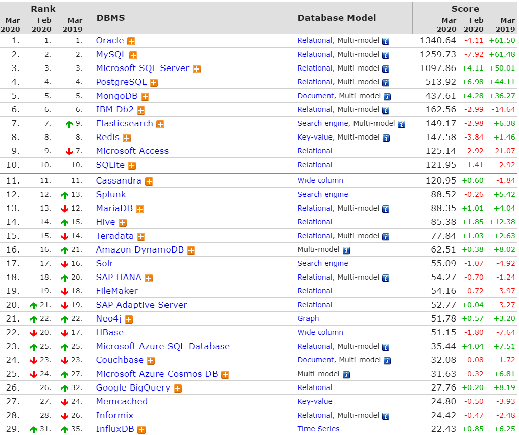519x435 pixels.
Task: Click the DBMS column header
Action: click(110, 18)
